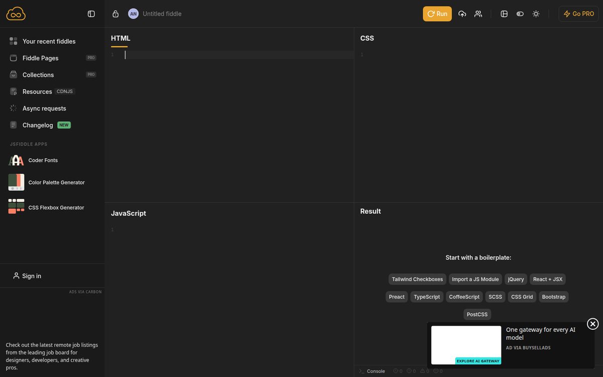603x377 pixels.
Task: Choose the Preact boilerplate
Action: click(x=396, y=297)
